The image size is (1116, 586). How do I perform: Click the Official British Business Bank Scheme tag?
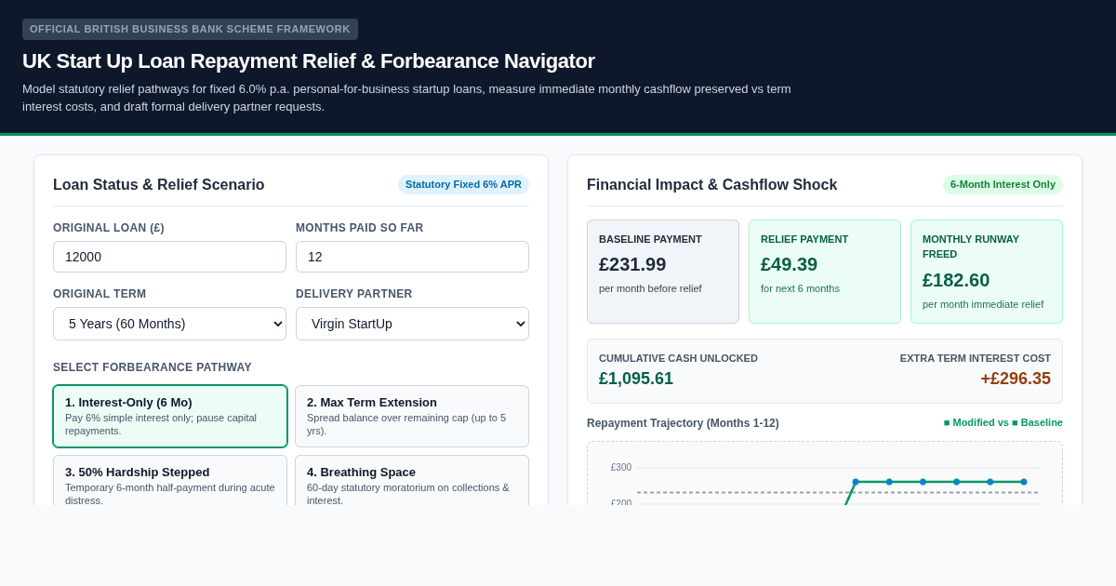190,29
